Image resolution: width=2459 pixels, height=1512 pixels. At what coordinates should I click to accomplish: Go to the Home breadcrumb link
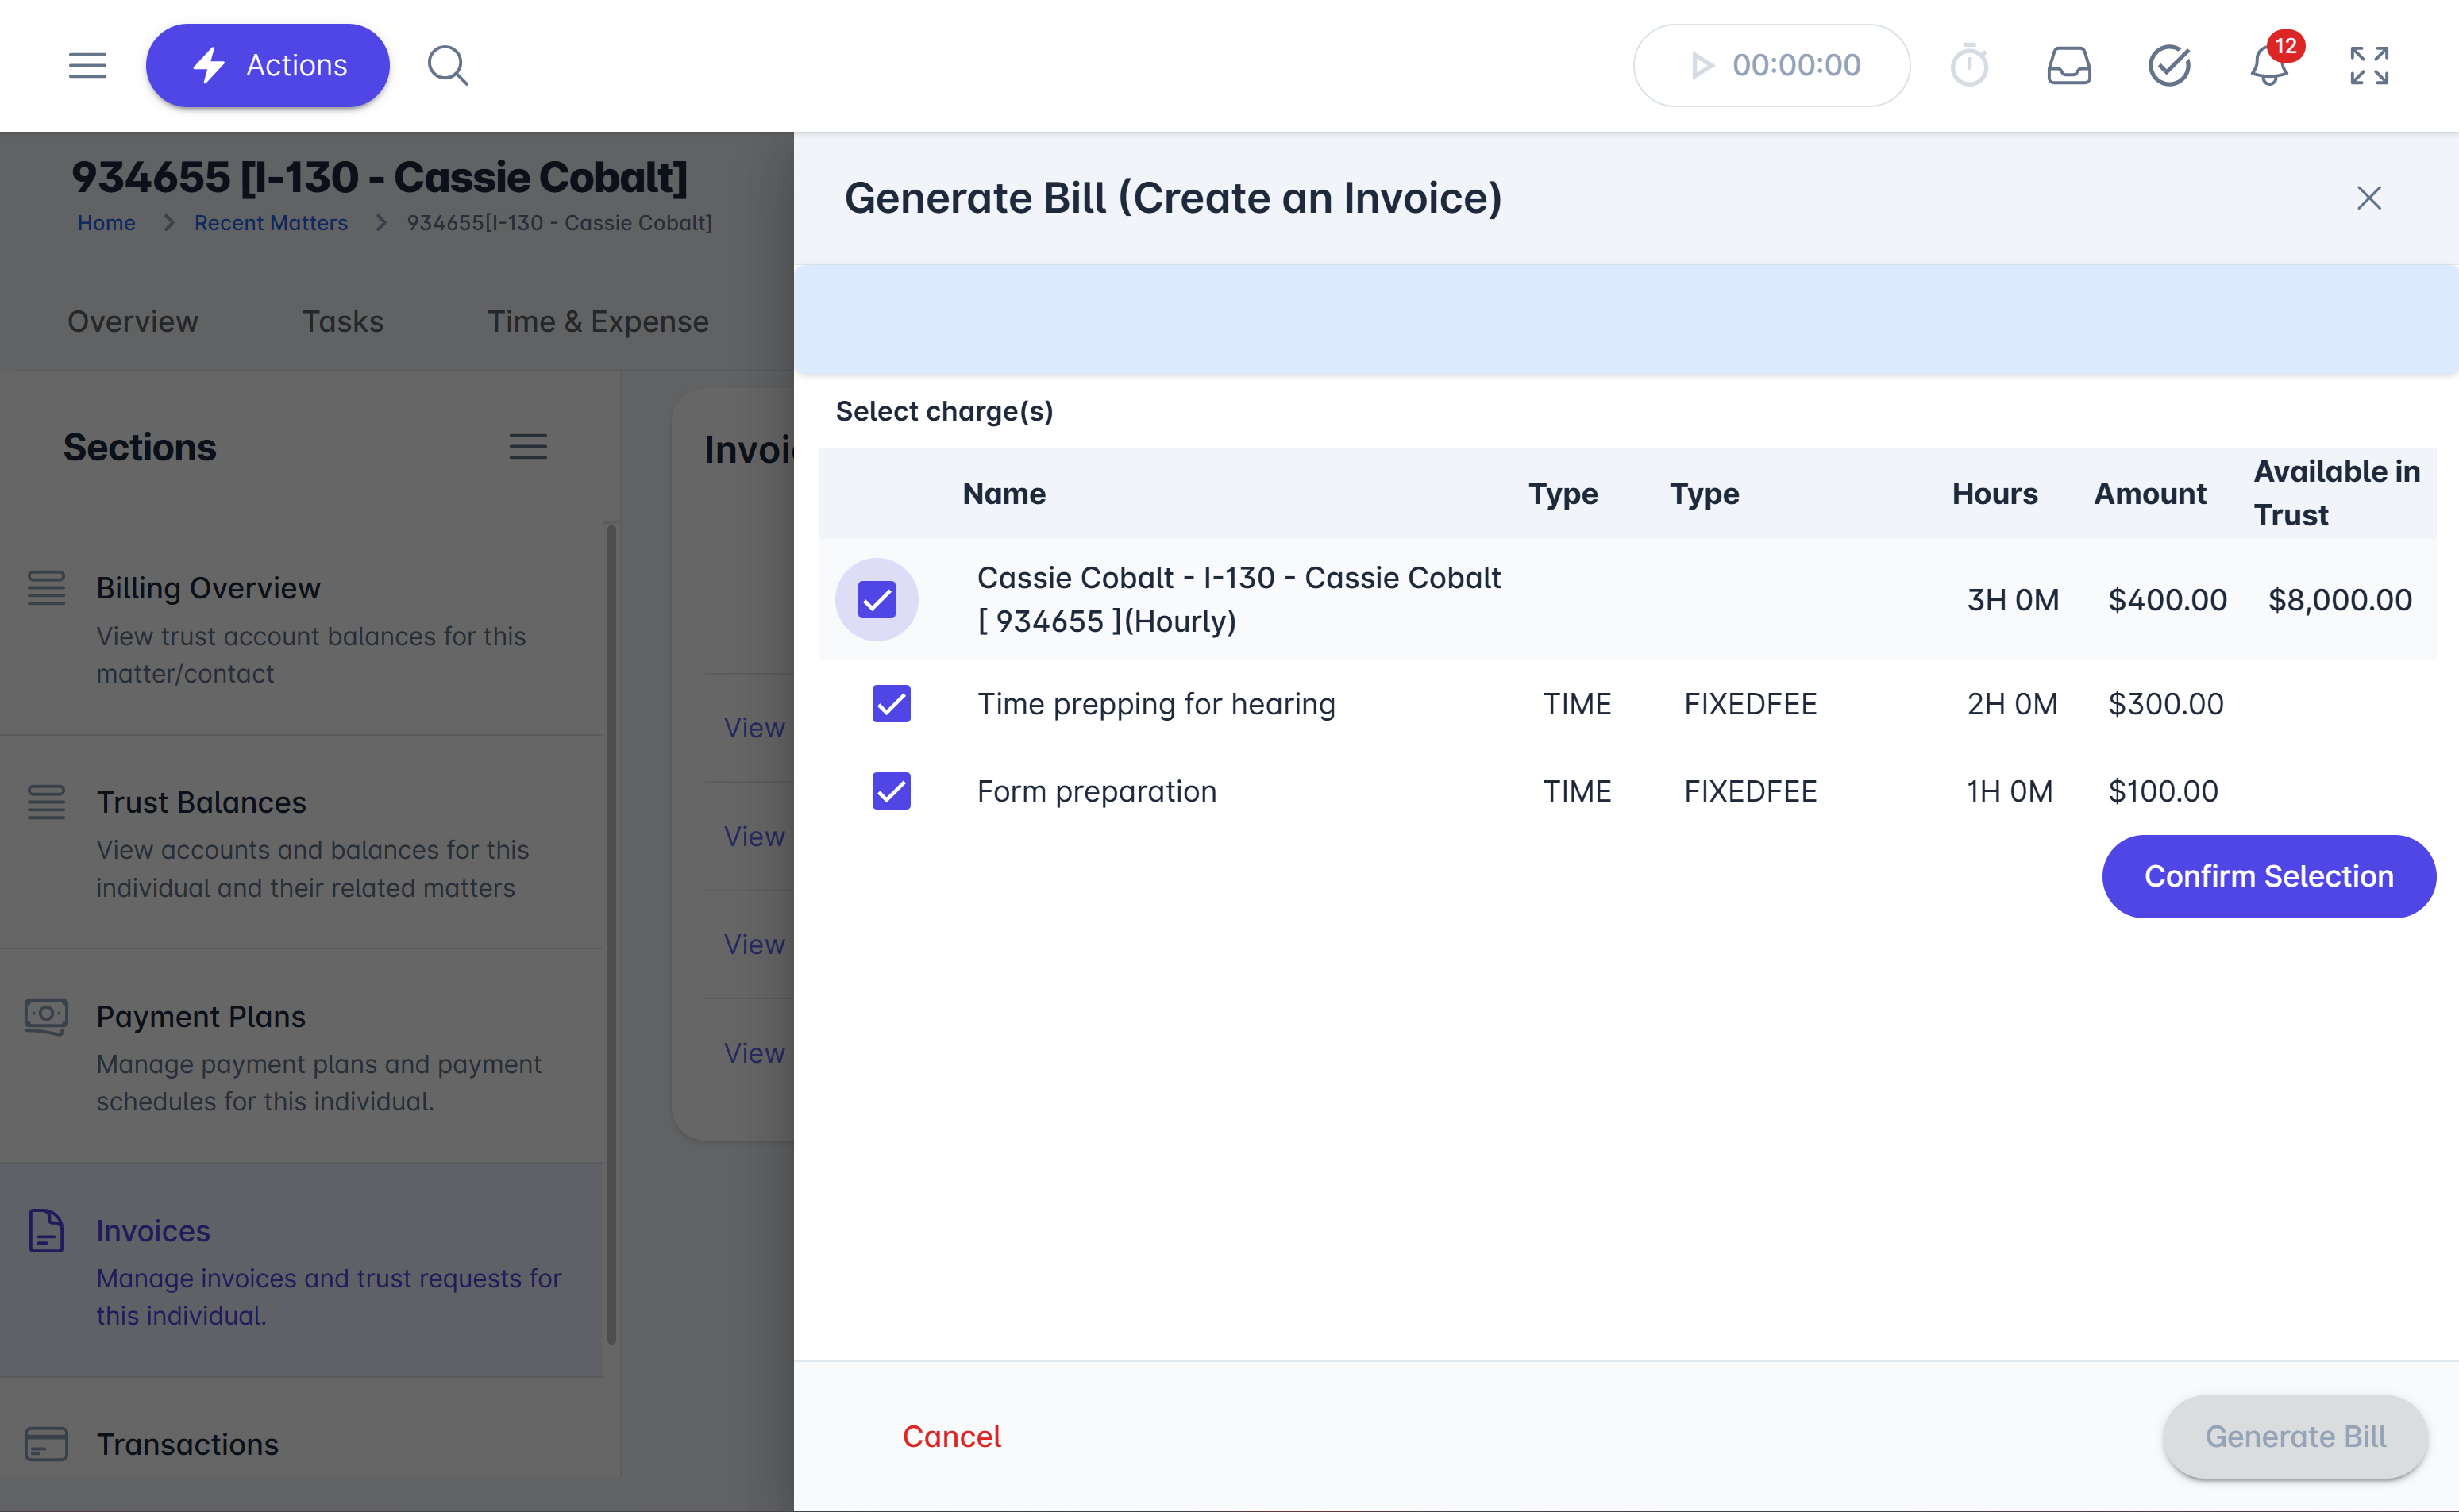[106, 223]
